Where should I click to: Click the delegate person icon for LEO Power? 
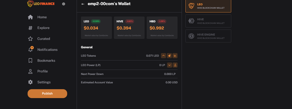coord(175,65)
